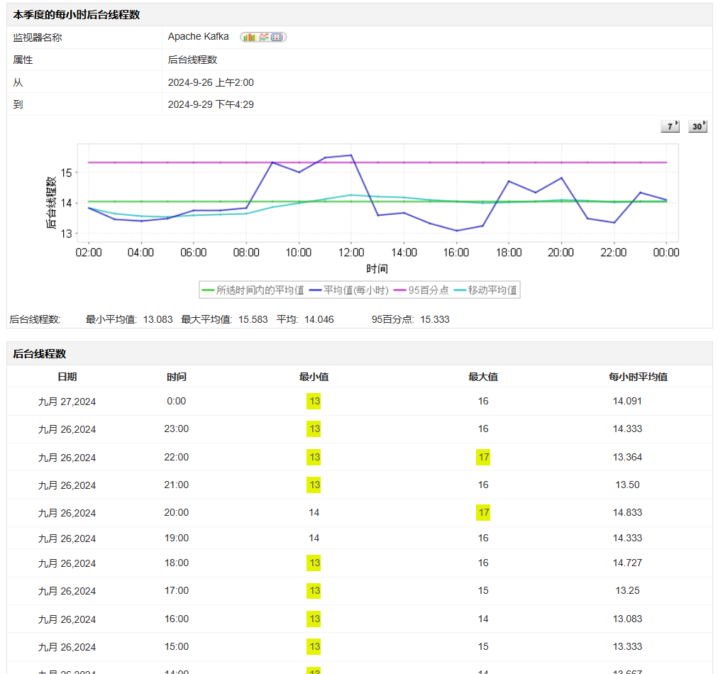The image size is (718, 674).
Task: Switch to the 30-day report view
Action: 698,126
